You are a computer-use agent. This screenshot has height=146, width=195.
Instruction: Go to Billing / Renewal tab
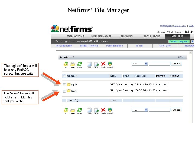click(x=89, y=46)
